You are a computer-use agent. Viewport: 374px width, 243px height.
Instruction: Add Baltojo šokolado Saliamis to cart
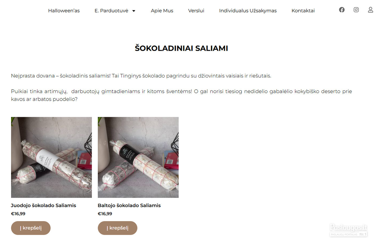click(117, 228)
